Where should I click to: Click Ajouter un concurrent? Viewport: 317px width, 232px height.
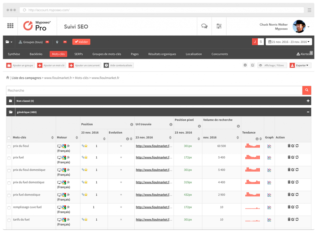[x=85, y=65]
